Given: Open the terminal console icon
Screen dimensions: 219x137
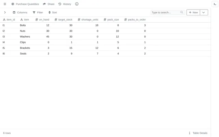Looking at the screenshot, I should click(215, 4).
